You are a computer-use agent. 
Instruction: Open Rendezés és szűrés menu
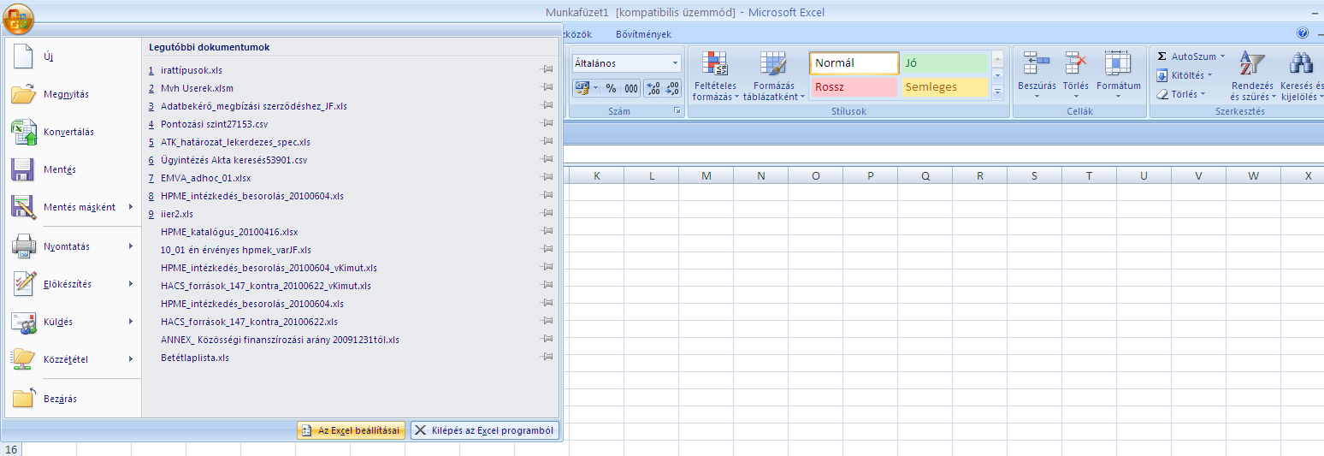1252,76
